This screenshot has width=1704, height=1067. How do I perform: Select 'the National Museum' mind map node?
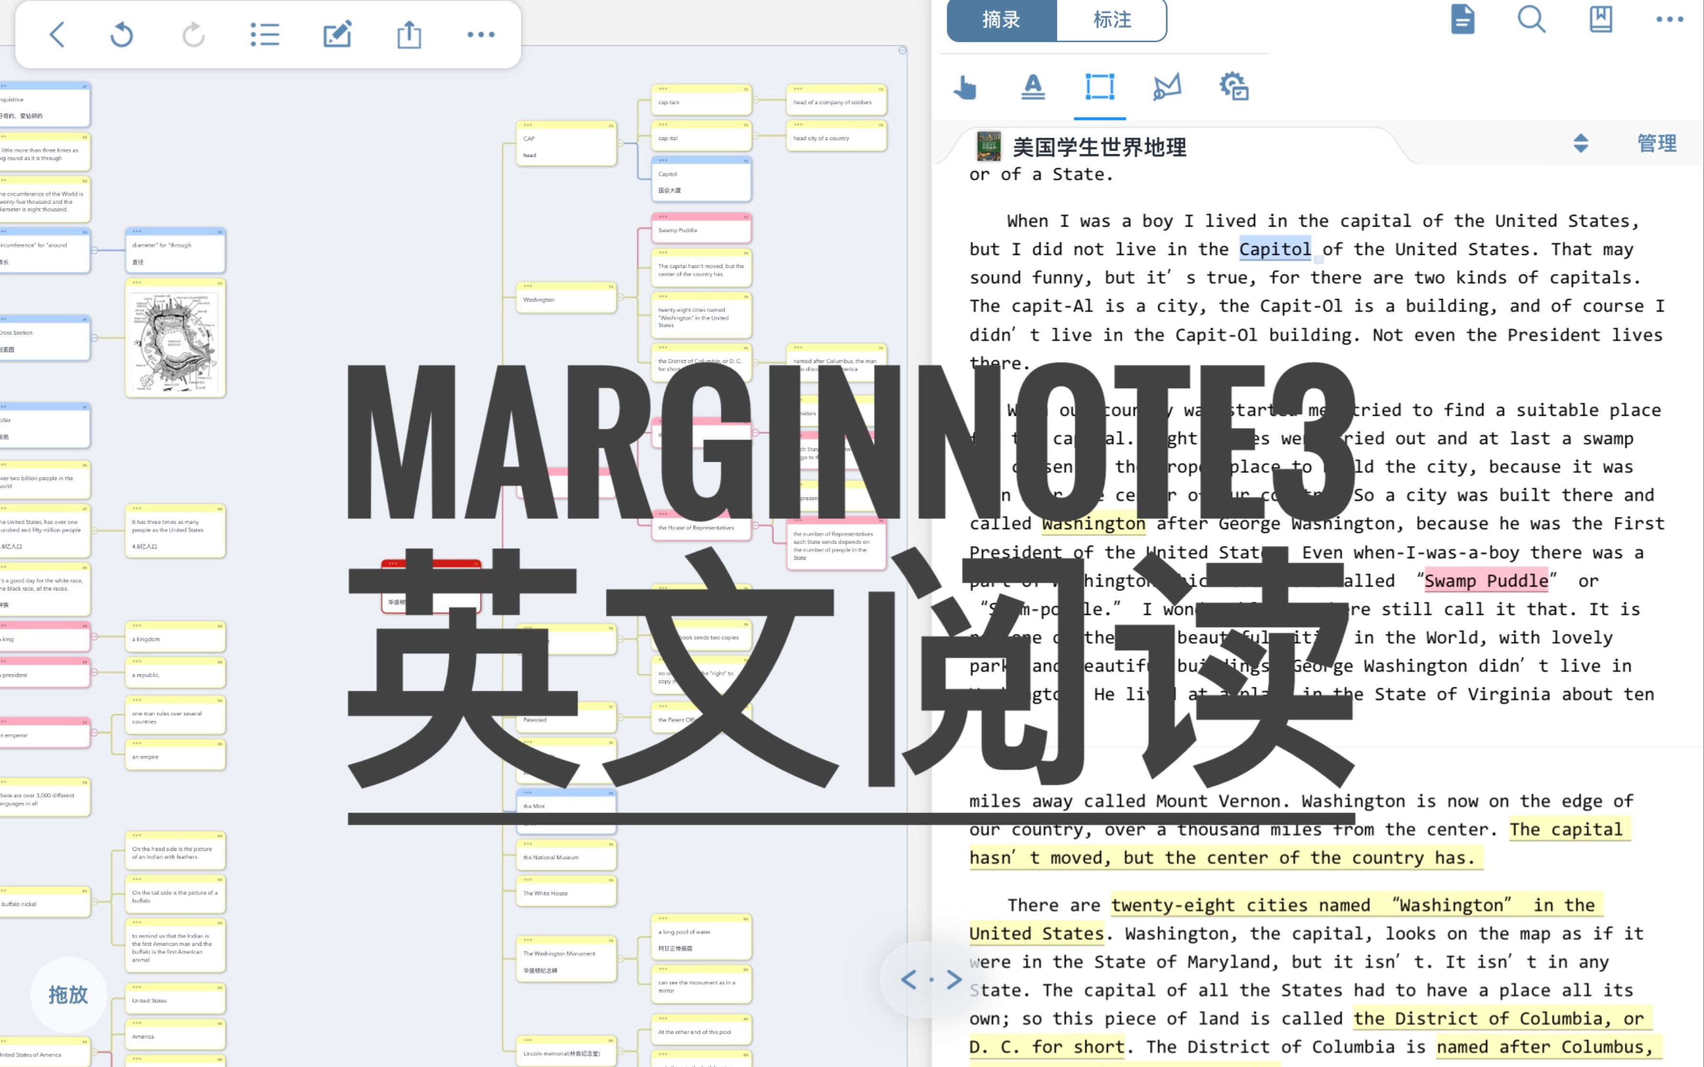pyautogui.click(x=566, y=855)
